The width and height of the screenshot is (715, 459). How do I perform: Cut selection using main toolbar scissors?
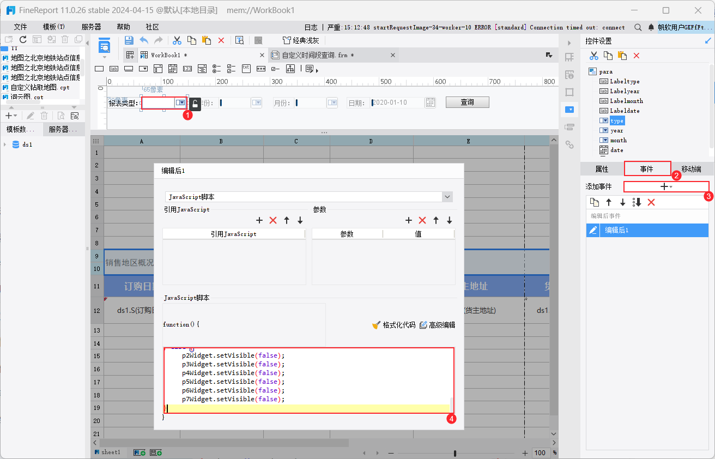pyautogui.click(x=177, y=40)
